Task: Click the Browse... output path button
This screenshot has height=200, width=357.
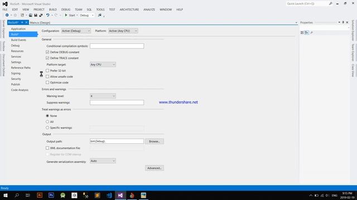Action: tap(155, 141)
